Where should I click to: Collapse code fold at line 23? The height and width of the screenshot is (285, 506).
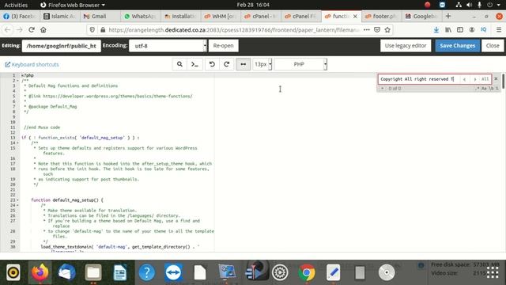[x=17, y=200]
